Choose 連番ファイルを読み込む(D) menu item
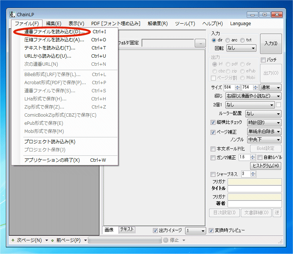 tap(65, 32)
